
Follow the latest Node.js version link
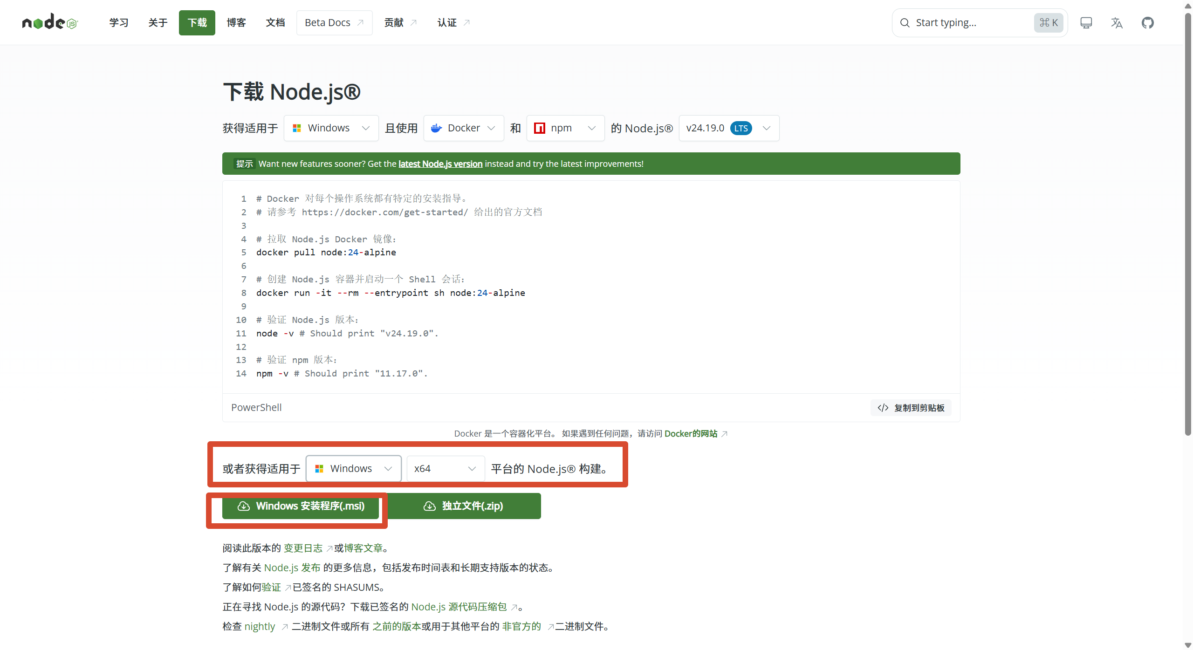coord(440,164)
